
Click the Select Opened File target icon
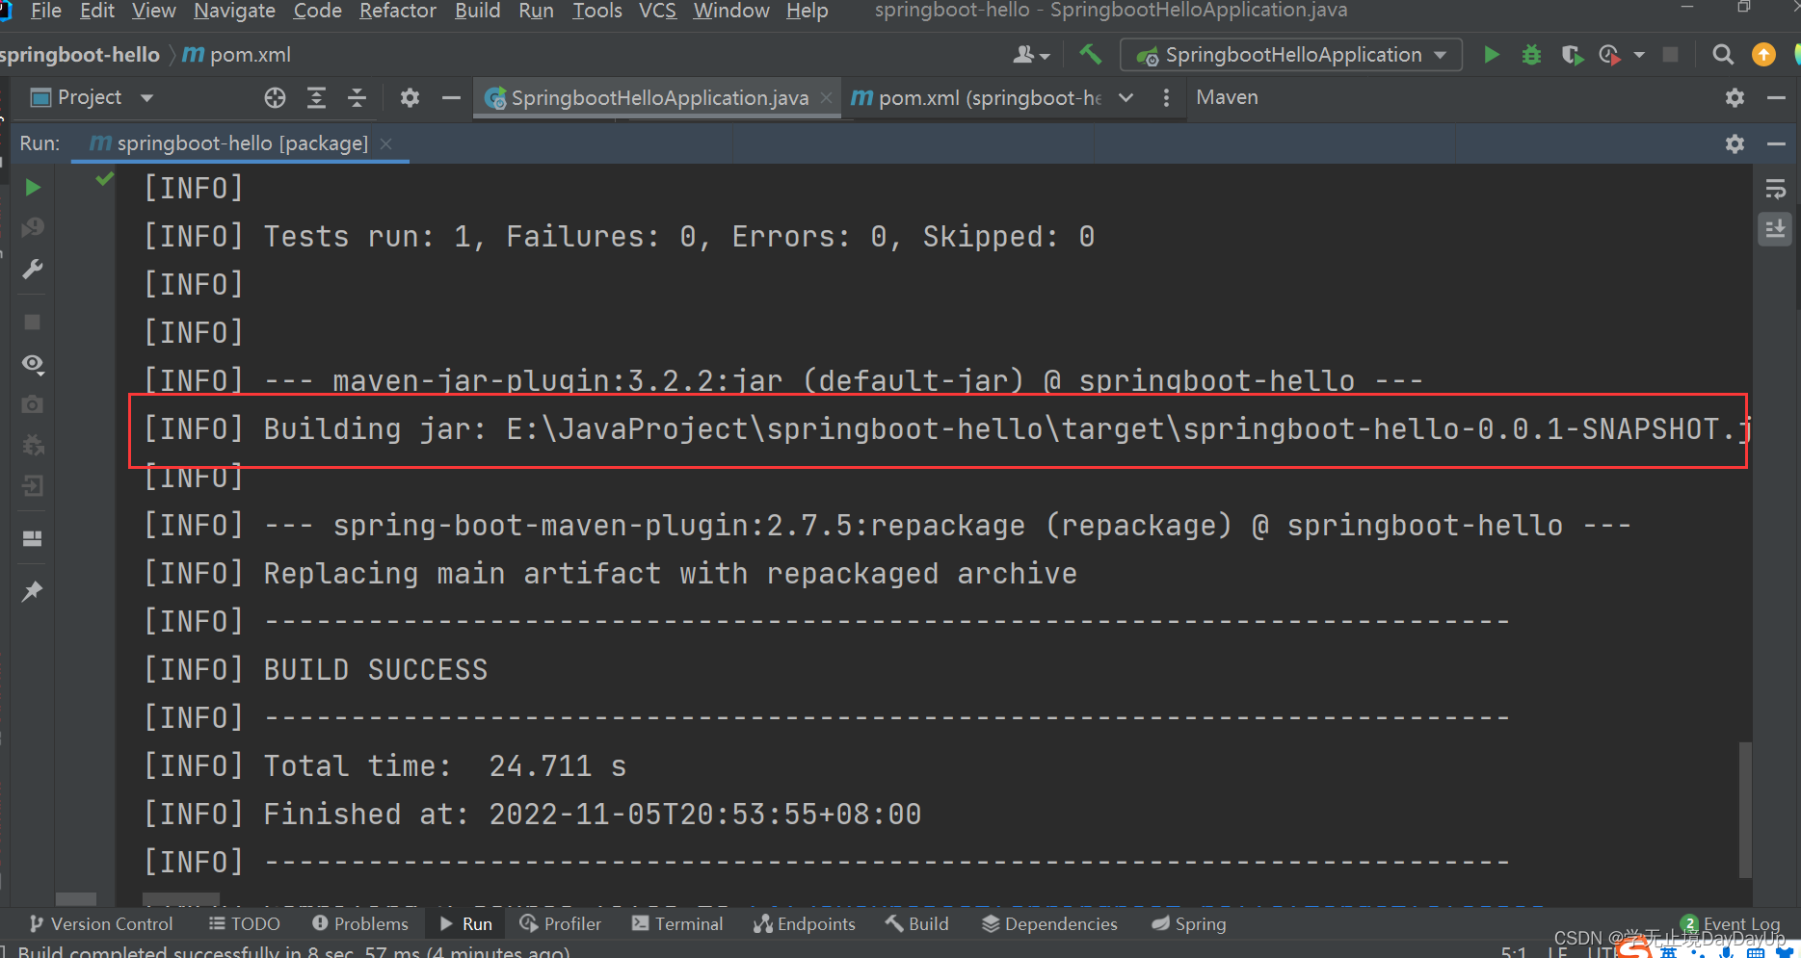[275, 97]
